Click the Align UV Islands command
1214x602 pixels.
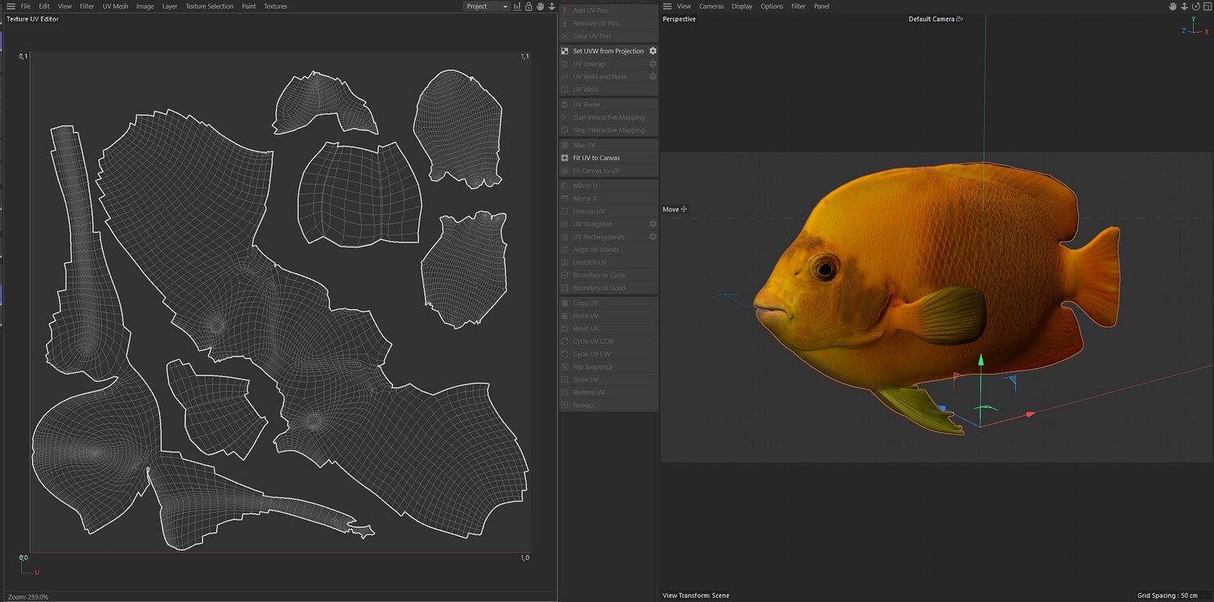[x=609, y=250]
